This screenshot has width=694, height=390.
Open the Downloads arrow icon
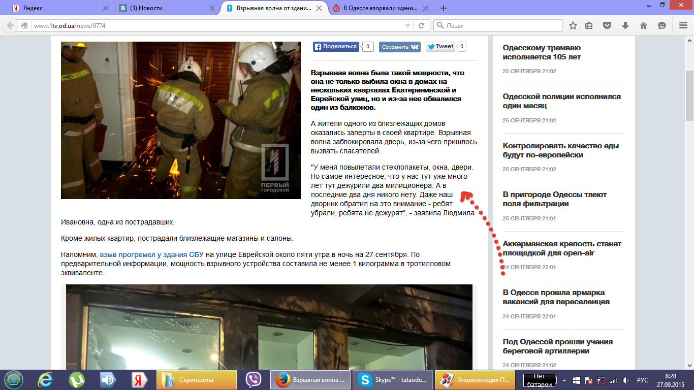[625, 26]
